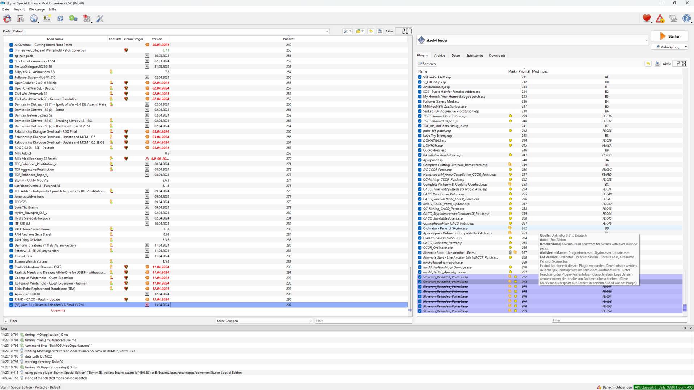The width and height of the screenshot is (694, 390).
Task: Click the red heart endorse icon
Action: click(647, 18)
